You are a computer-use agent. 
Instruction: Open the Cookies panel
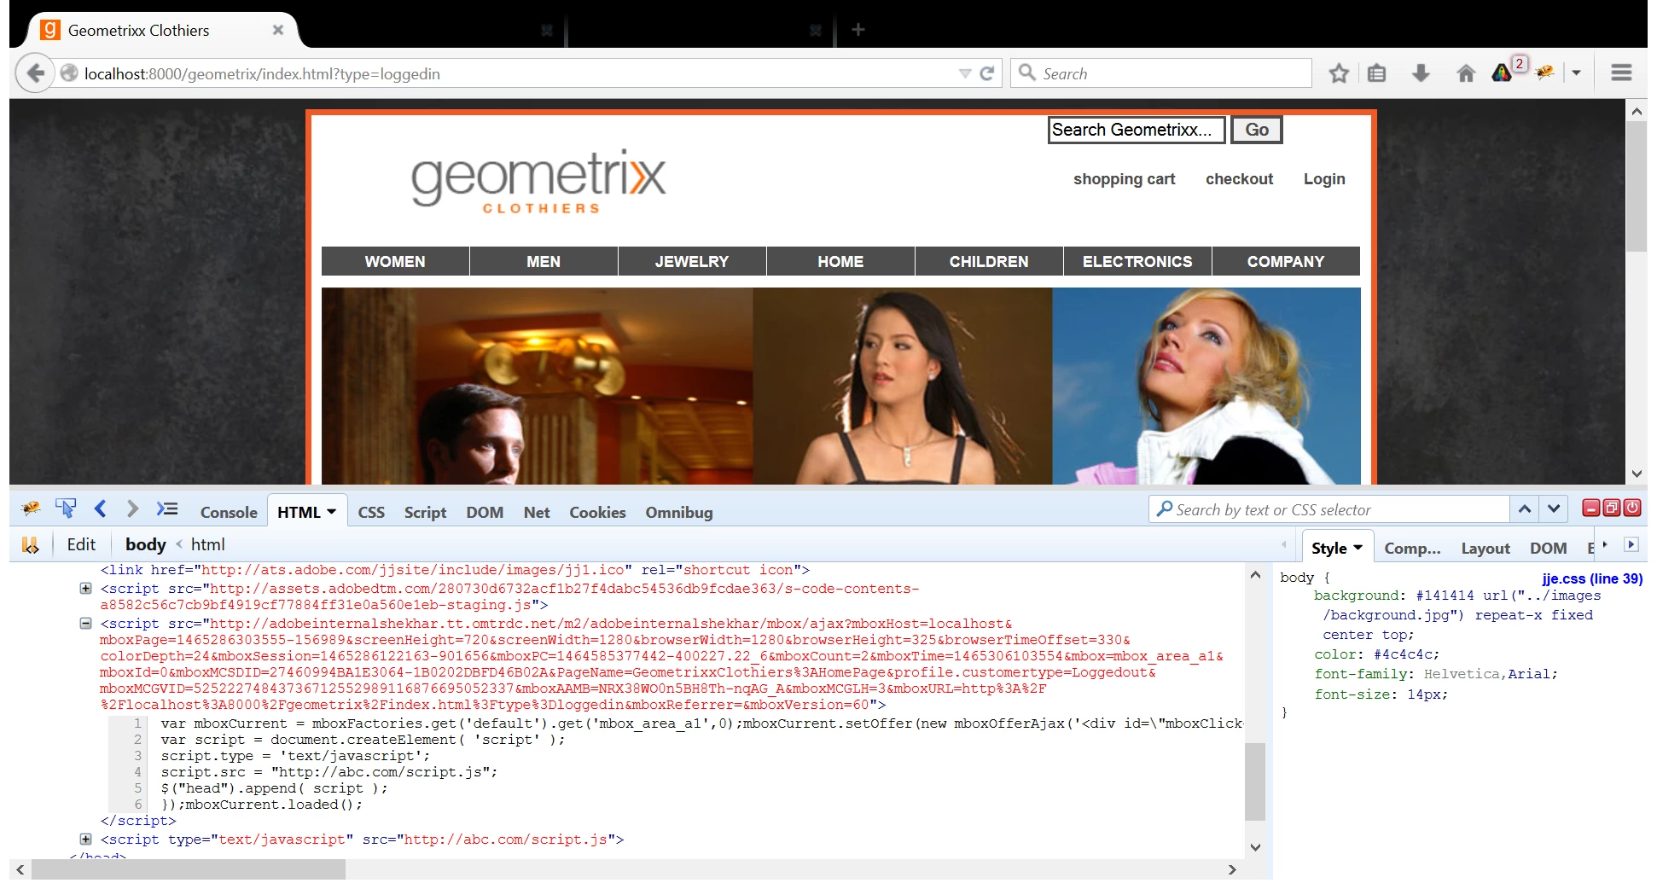coord(597,512)
